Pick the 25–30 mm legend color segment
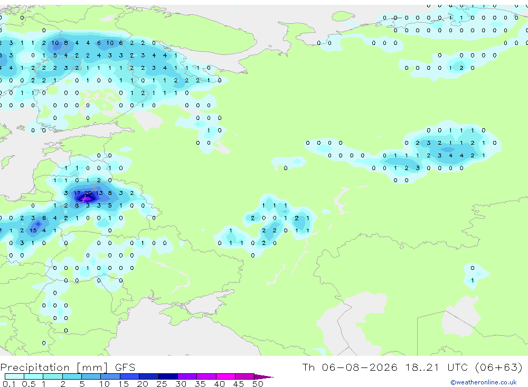 tap(168, 376)
